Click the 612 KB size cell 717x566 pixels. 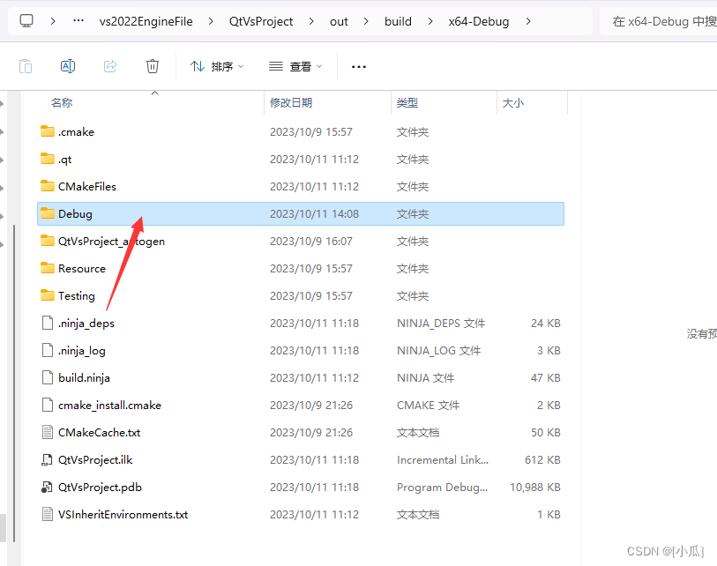coord(542,460)
